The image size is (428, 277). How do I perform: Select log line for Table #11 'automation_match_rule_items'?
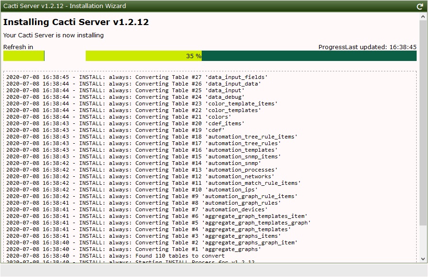(x=153, y=183)
